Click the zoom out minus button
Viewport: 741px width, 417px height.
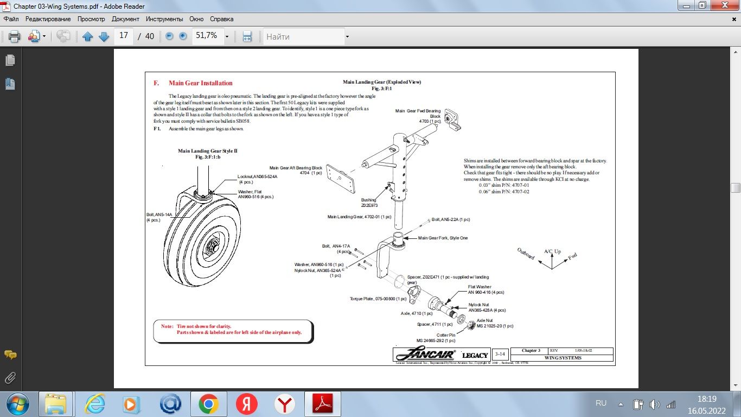[168, 36]
